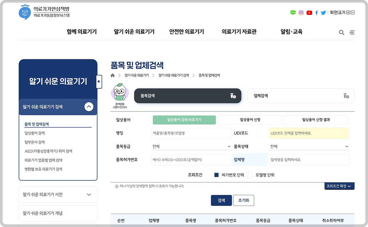Click the YouTube channel icon
This screenshot has height=227, width=368.
point(309,13)
